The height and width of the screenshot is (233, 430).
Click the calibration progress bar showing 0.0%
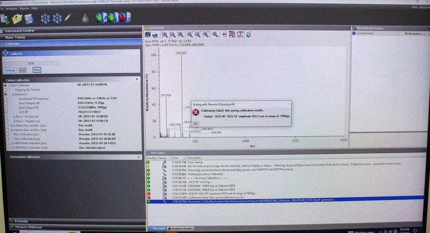(x=31, y=63)
